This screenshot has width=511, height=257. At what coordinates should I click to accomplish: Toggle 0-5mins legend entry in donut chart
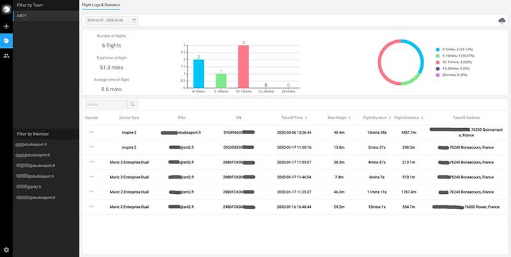(x=454, y=50)
